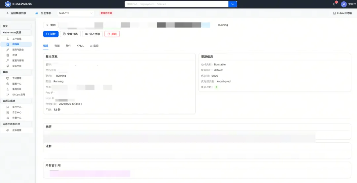Click the 阶段 Running value
The height and width of the screenshot is (183, 357).
click(x=59, y=81)
